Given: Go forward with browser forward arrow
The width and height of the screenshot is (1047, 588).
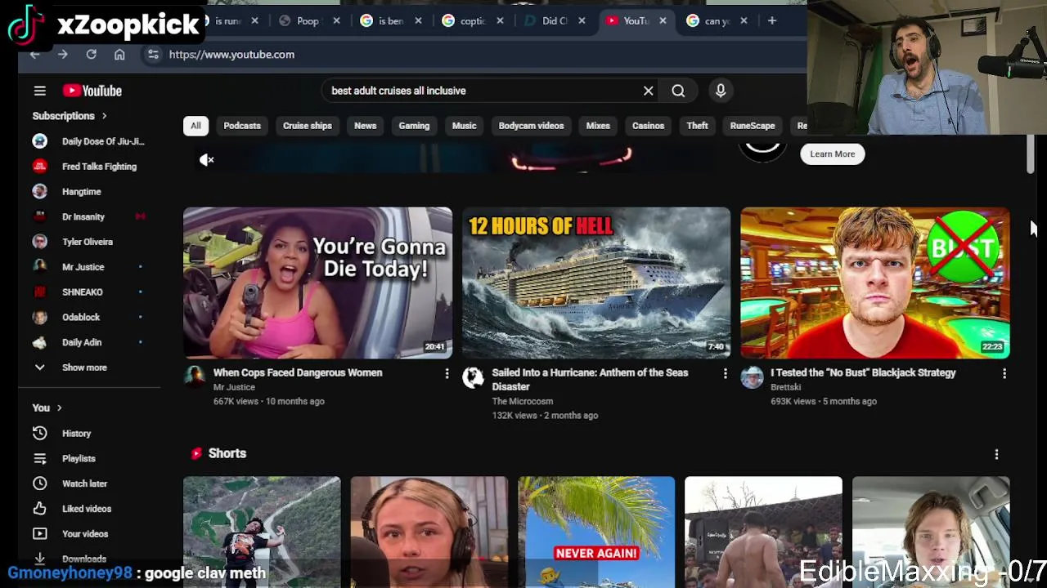Looking at the screenshot, I should (63, 54).
